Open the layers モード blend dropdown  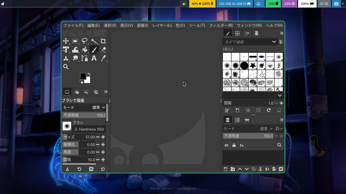click(x=266, y=129)
